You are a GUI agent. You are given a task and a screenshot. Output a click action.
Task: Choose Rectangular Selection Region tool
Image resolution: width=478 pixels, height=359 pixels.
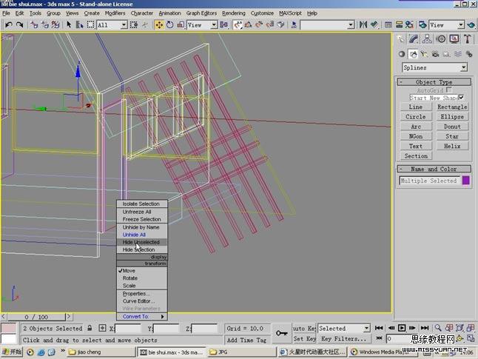90,24
